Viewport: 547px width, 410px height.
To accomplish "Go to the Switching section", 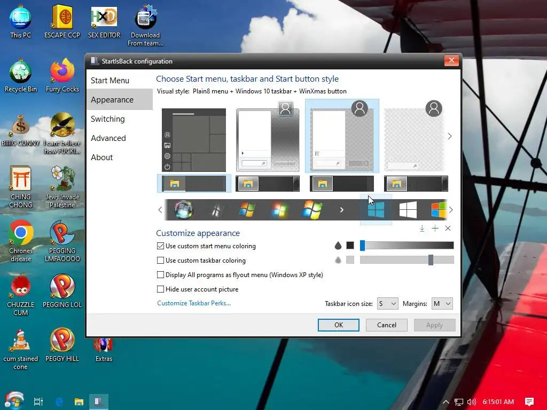I will pyautogui.click(x=119, y=119).
